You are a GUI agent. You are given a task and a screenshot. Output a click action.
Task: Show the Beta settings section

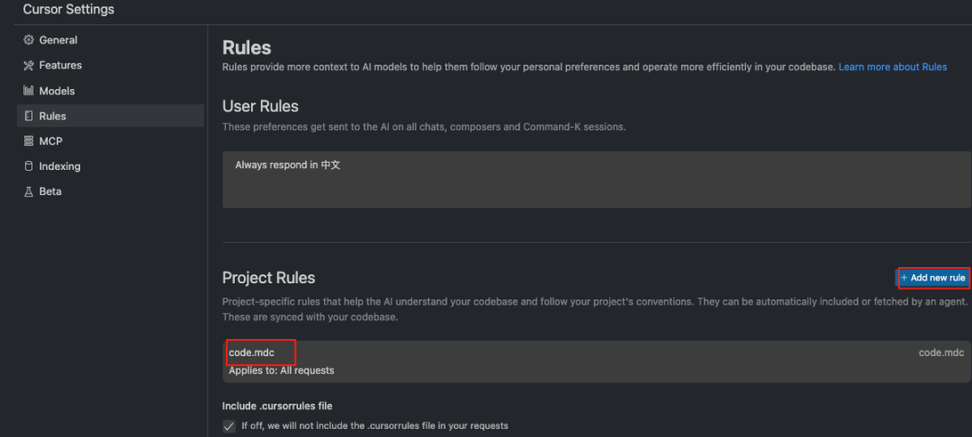[50, 192]
